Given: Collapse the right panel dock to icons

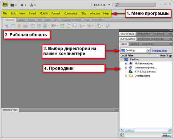Looking at the screenshot, I should 171,30.
